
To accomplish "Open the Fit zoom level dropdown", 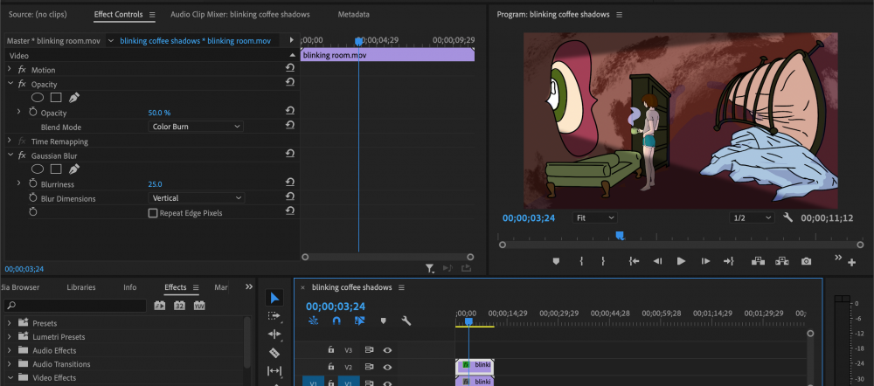I will tap(594, 217).
